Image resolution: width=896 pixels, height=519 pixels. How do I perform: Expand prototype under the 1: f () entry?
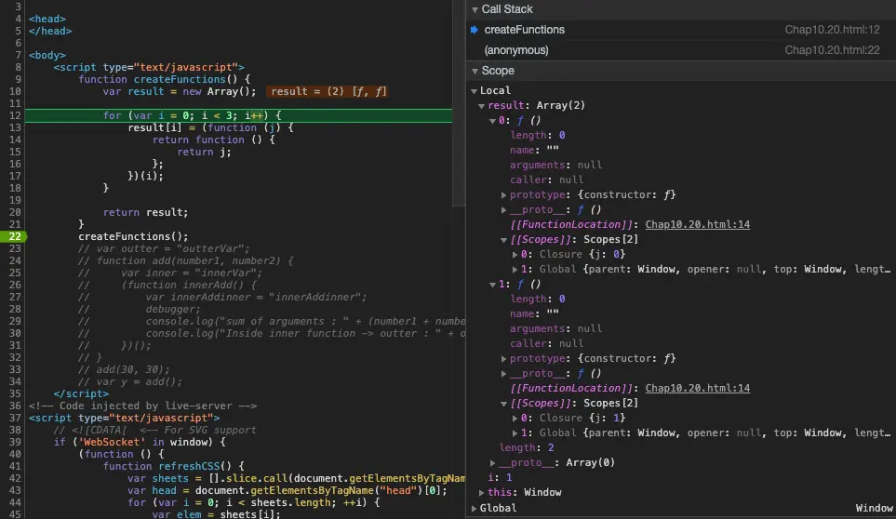[503, 359]
